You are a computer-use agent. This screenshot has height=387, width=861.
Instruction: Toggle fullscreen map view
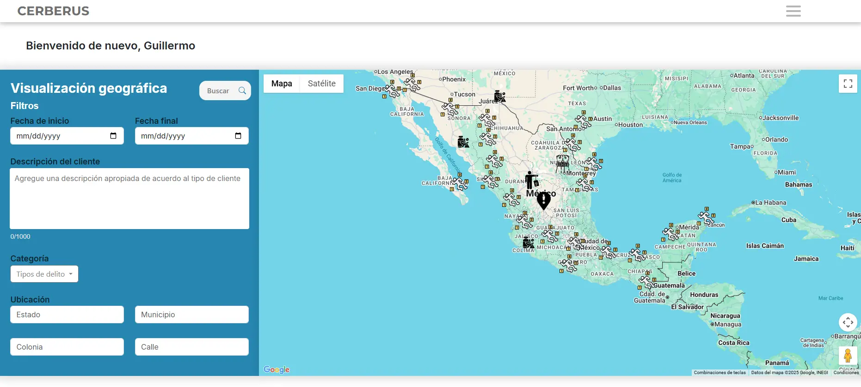pos(848,84)
